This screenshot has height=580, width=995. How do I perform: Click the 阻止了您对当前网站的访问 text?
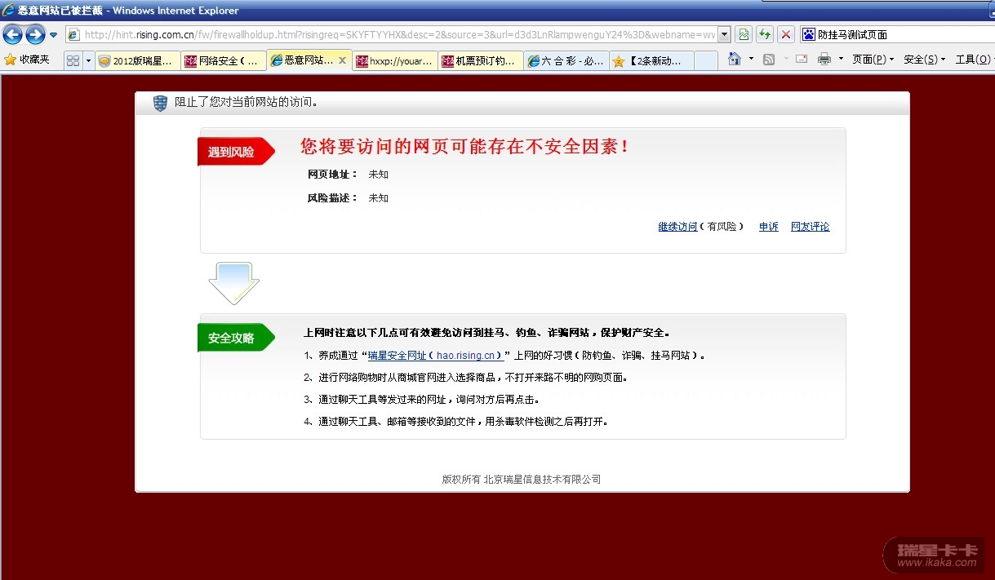coord(247,103)
